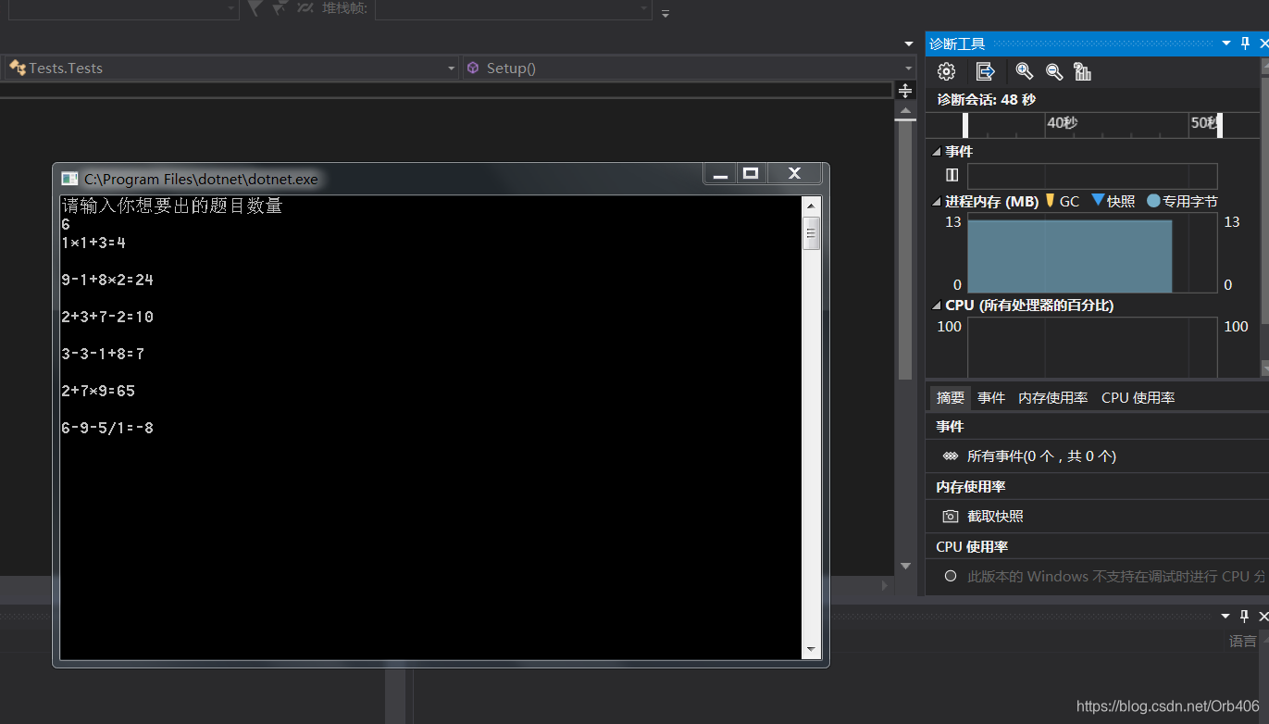Click the console scrollbar down arrow

click(x=811, y=650)
